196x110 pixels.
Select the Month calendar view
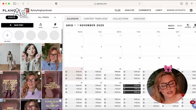coord(171,26)
